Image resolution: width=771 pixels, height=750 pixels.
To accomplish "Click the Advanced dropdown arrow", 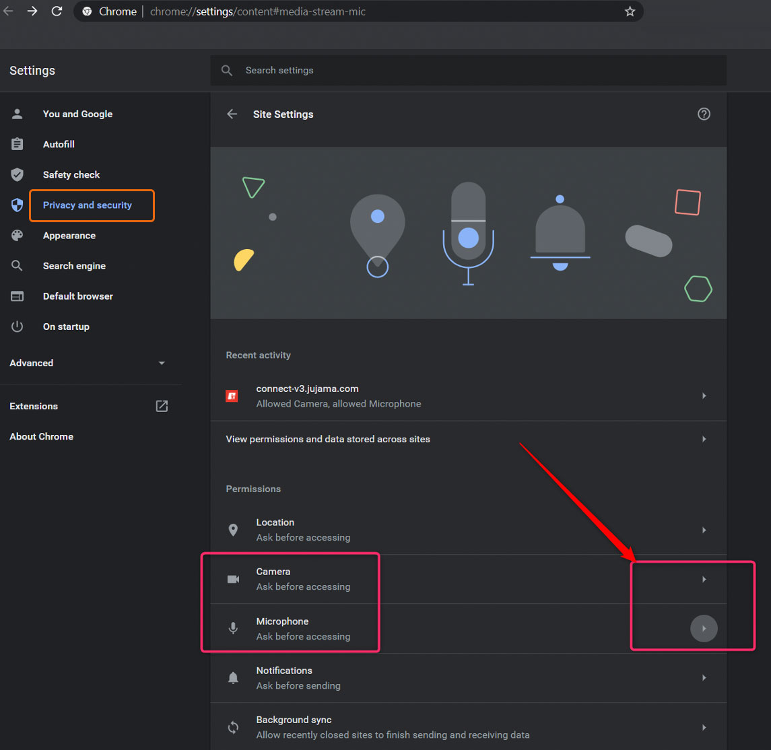I will pos(162,363).
